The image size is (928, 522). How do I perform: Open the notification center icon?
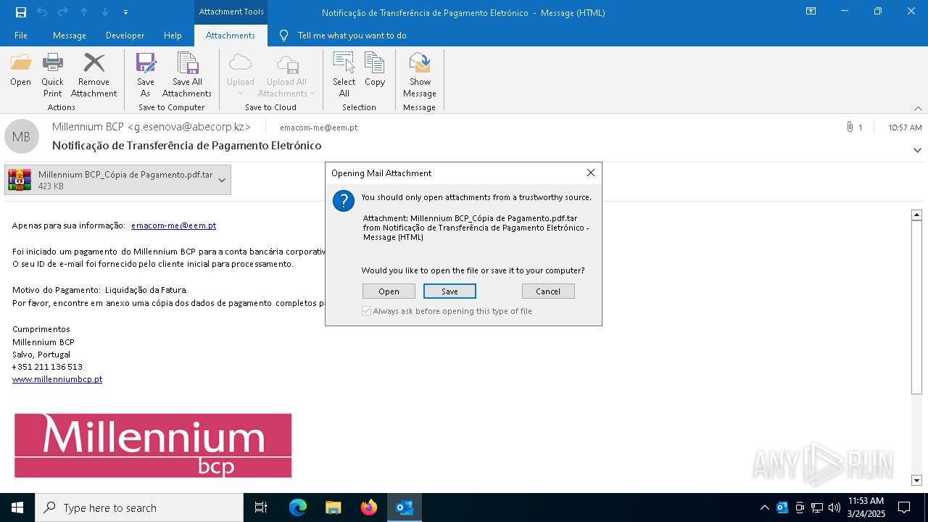(x=904, y=507)
